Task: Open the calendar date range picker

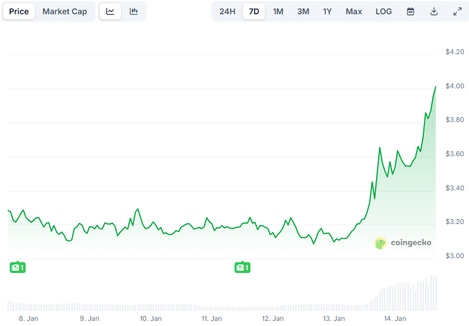Action: [410, 11]
